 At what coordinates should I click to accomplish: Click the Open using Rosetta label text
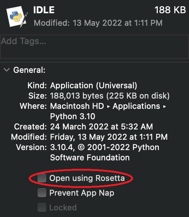(87, 178)
